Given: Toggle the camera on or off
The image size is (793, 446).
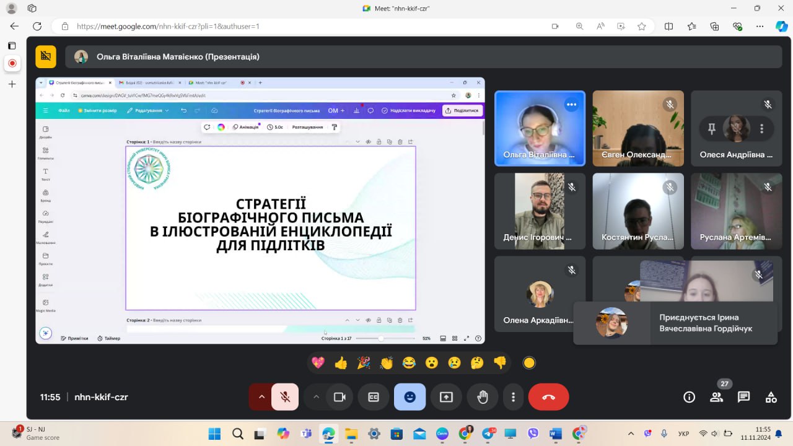Looking at the screenshot, I should [340, 397].
